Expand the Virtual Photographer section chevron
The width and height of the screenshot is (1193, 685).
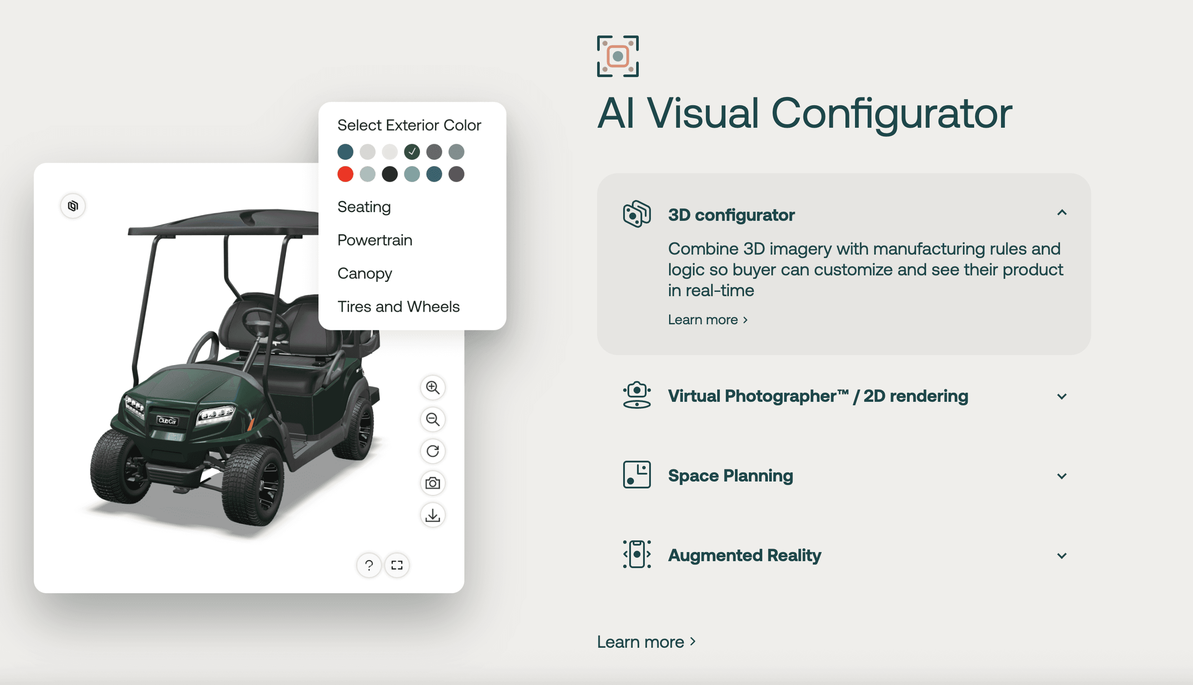[x=1062, y=397]
